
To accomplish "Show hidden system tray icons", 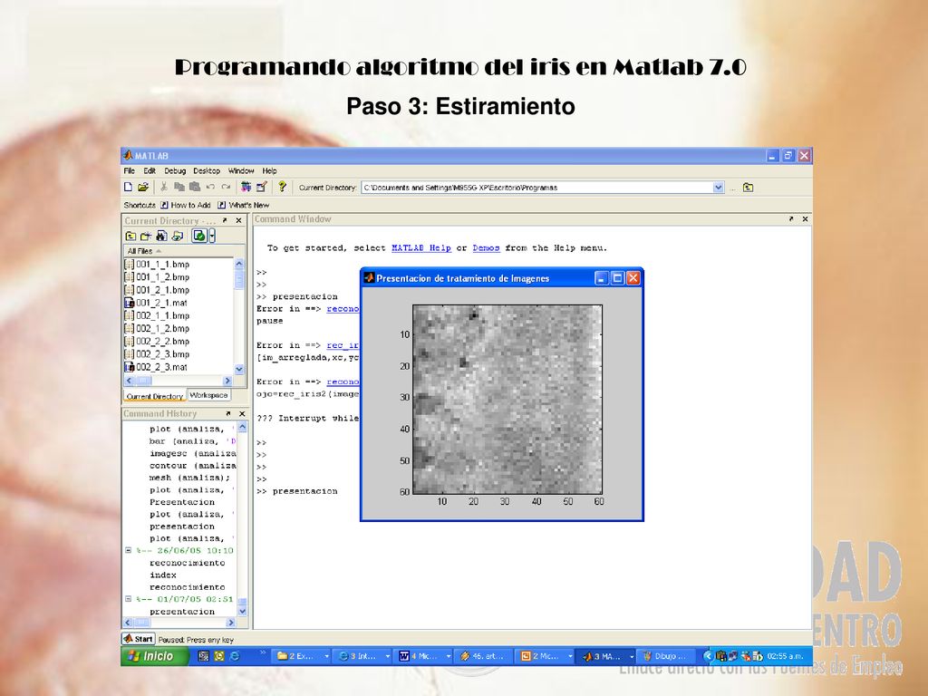I will tap(708, 656).
